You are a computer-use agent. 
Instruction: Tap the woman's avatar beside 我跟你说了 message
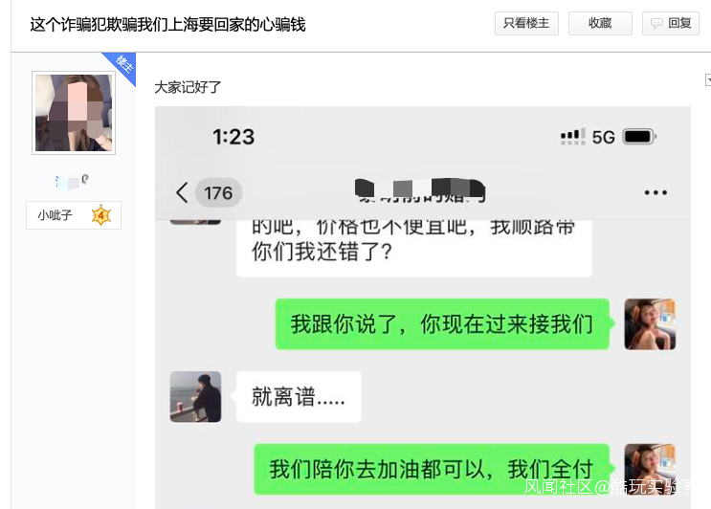pos(650,324)
